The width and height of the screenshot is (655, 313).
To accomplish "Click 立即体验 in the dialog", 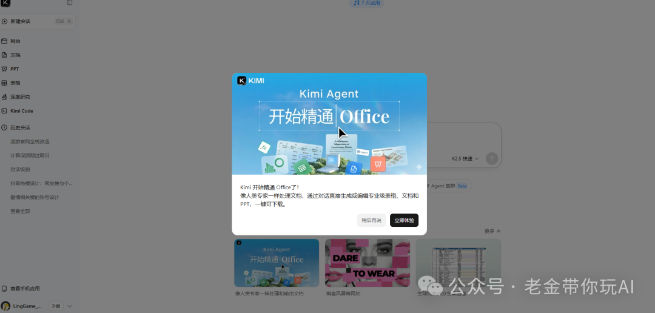I will pyautogui.click(x=404, y=220).
